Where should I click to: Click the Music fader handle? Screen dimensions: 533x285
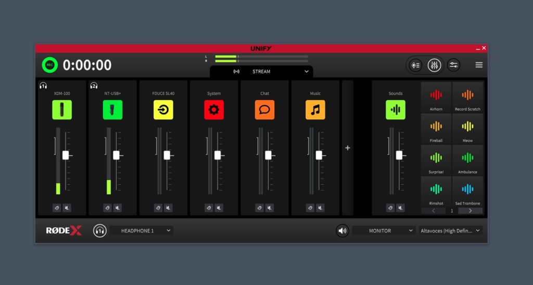point(319,155)
